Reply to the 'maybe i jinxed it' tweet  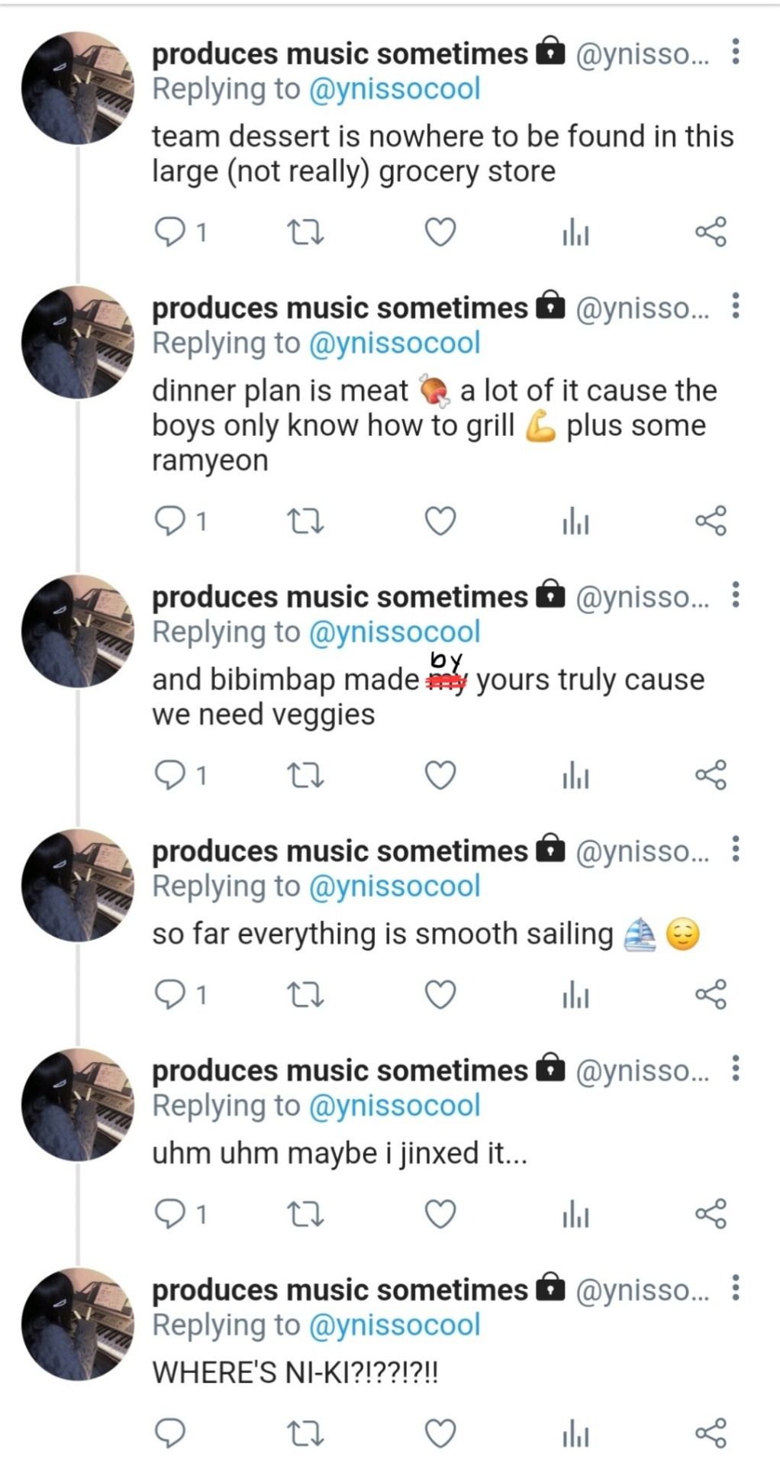coord(169,1214)
